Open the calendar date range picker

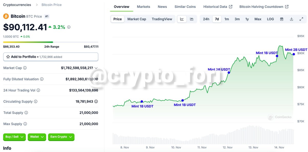pyautogui.click(x=282, y=19)
